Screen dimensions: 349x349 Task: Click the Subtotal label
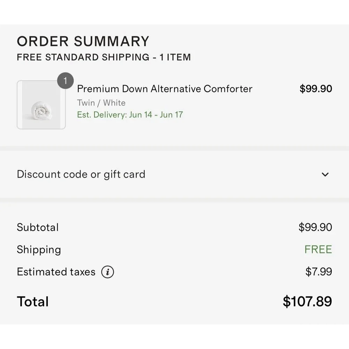38,227
